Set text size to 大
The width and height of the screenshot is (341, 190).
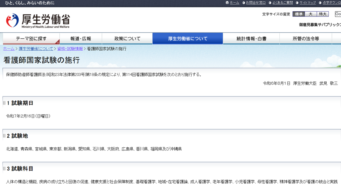coord(311,14)
